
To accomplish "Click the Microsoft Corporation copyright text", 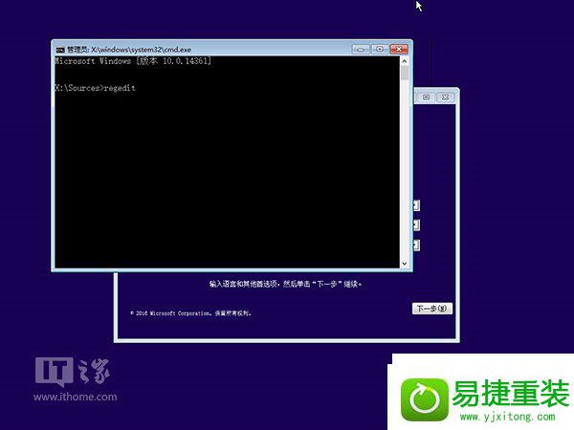I will (x=191, y=312).
